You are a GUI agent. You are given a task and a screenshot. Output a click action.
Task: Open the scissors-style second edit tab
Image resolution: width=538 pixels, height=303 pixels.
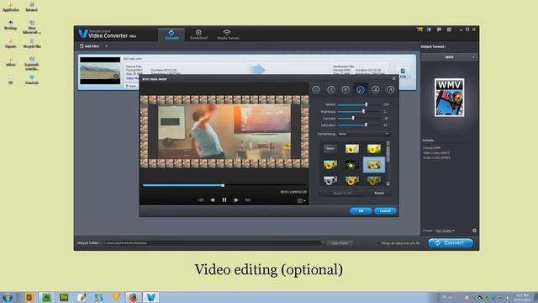click(x=330, y=90)
